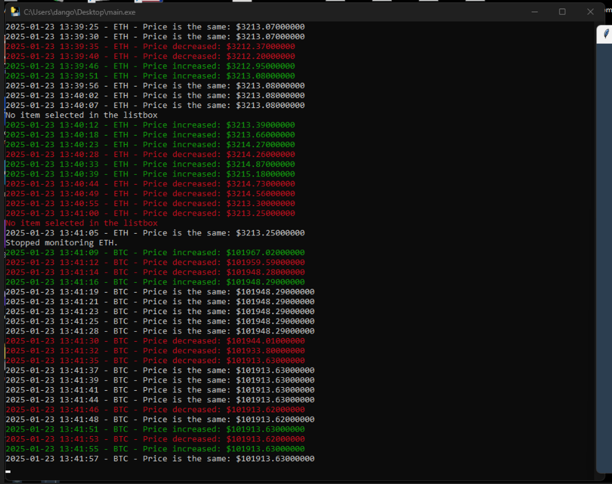Click the ETH price decreased $3212.37000000 line
This screenshot has height=484, width=612.
pyautogui.click(x=150, y=47)
